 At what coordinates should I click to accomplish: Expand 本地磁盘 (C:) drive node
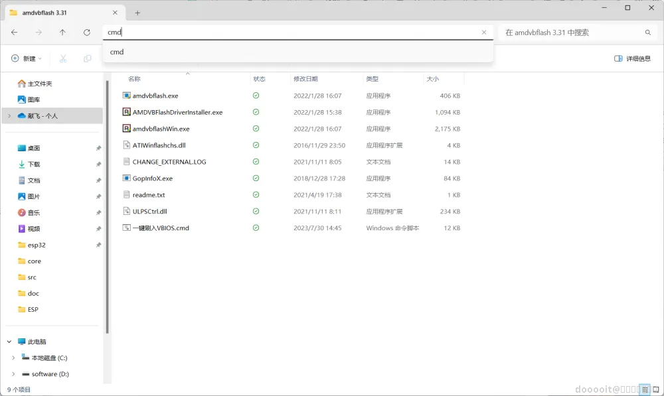coord(13,358)
